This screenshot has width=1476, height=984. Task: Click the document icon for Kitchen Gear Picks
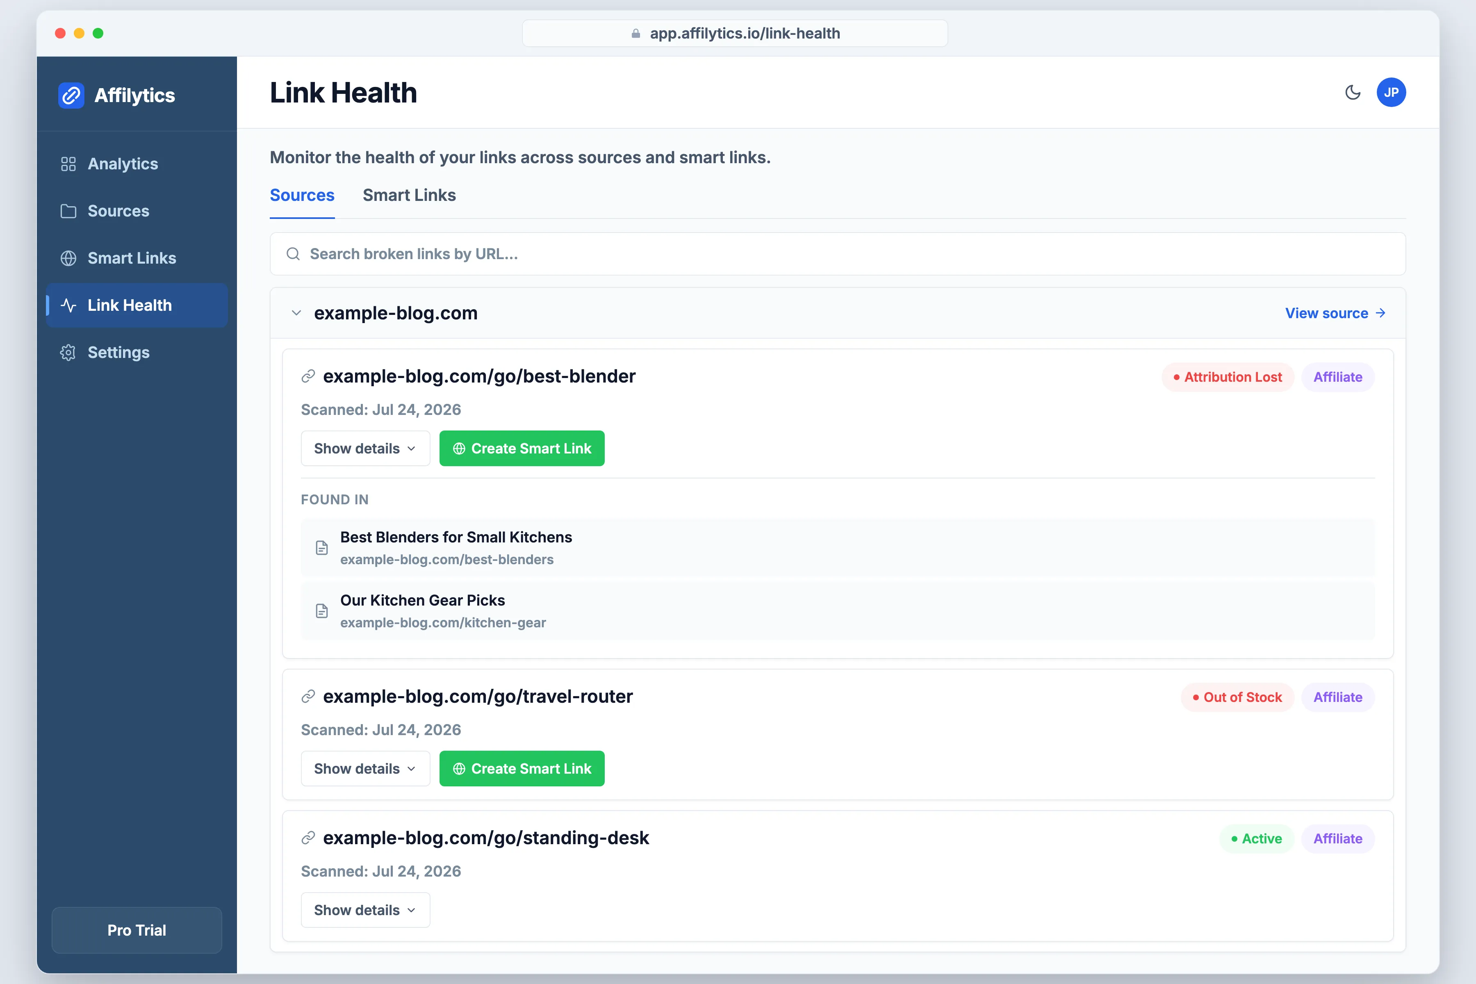coord(322,611)
